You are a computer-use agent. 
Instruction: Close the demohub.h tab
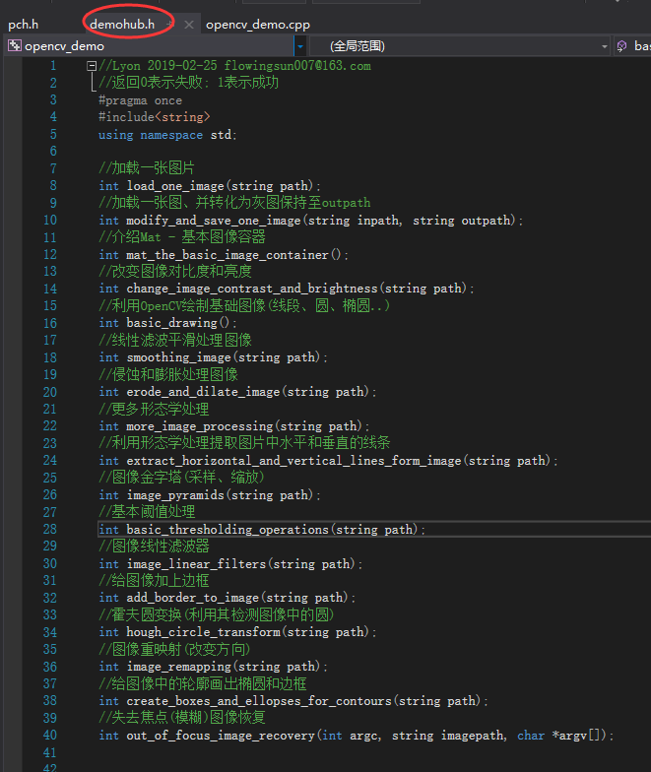coord(189,24)
